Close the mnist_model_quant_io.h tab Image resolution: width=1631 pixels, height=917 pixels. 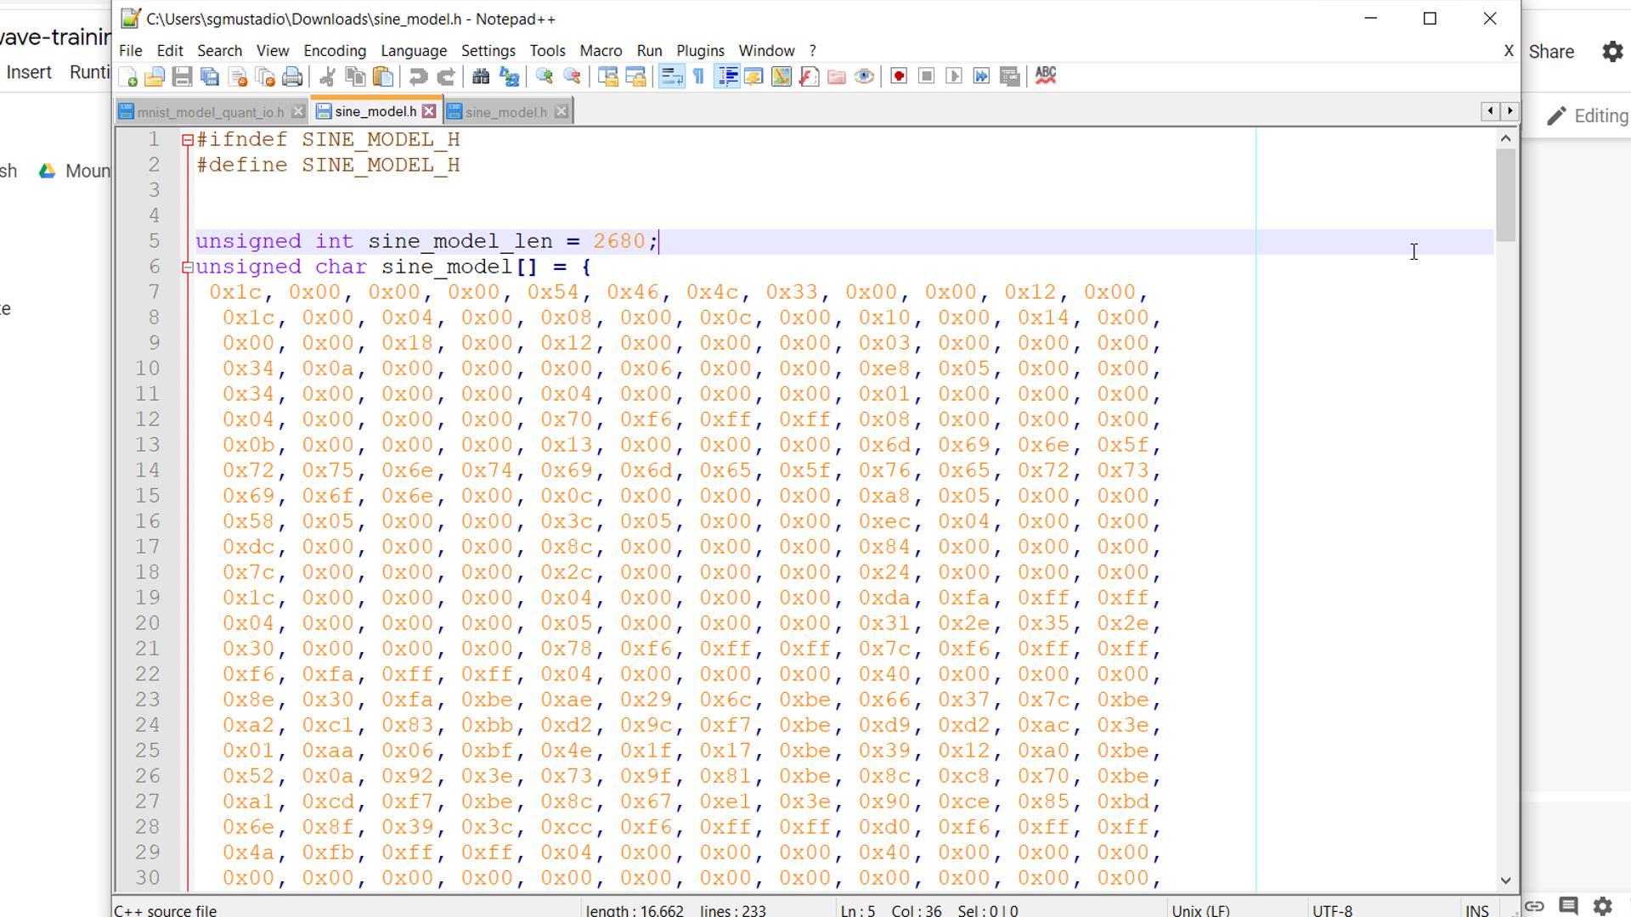coord(298,112)
